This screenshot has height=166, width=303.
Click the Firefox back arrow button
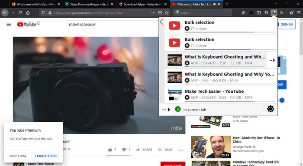(x=5, y=13)
